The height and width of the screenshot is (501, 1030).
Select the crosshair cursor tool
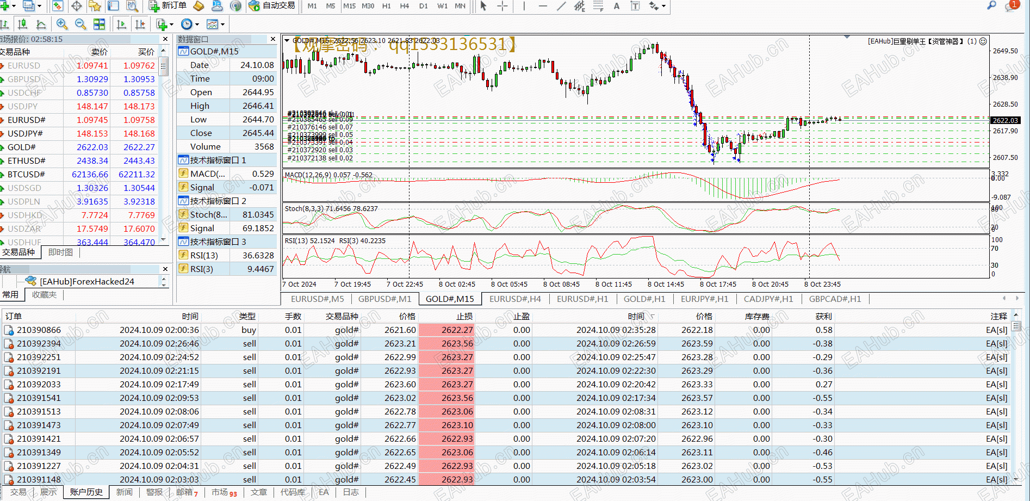pyautogui.click(x=502, y=6)
